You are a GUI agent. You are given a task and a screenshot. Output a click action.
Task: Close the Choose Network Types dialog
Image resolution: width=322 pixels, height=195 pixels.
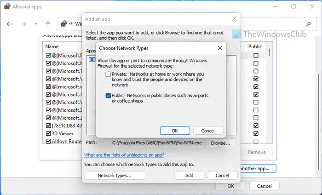(x=220, y=48)
